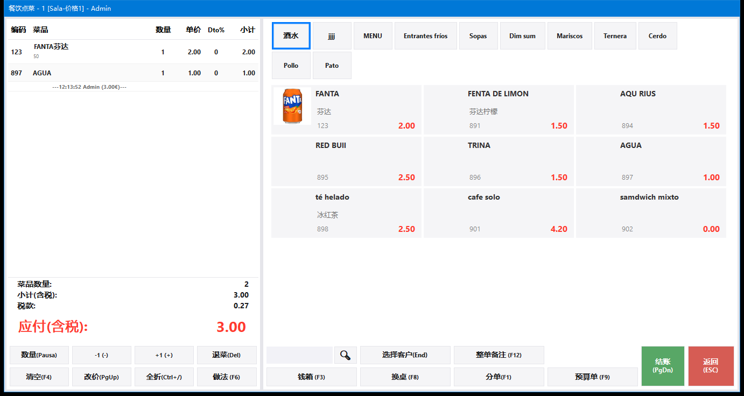Add té helado 冰红茶 to order
The width and height of the screenshot is (744, 396).
click(x=346, y=213)
